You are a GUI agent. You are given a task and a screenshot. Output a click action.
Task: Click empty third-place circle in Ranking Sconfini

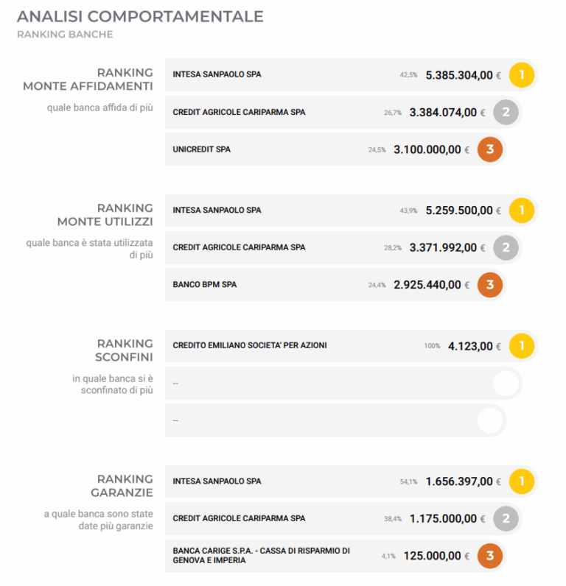click(x=490, y=420)
